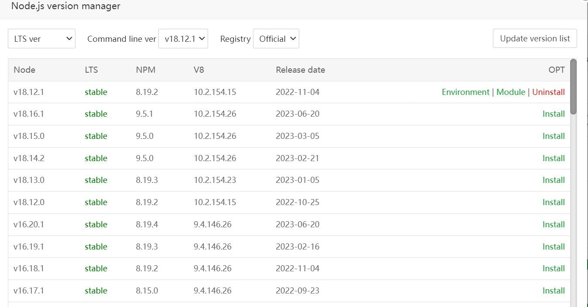Click the Node column header

click(x=24, y=70)
